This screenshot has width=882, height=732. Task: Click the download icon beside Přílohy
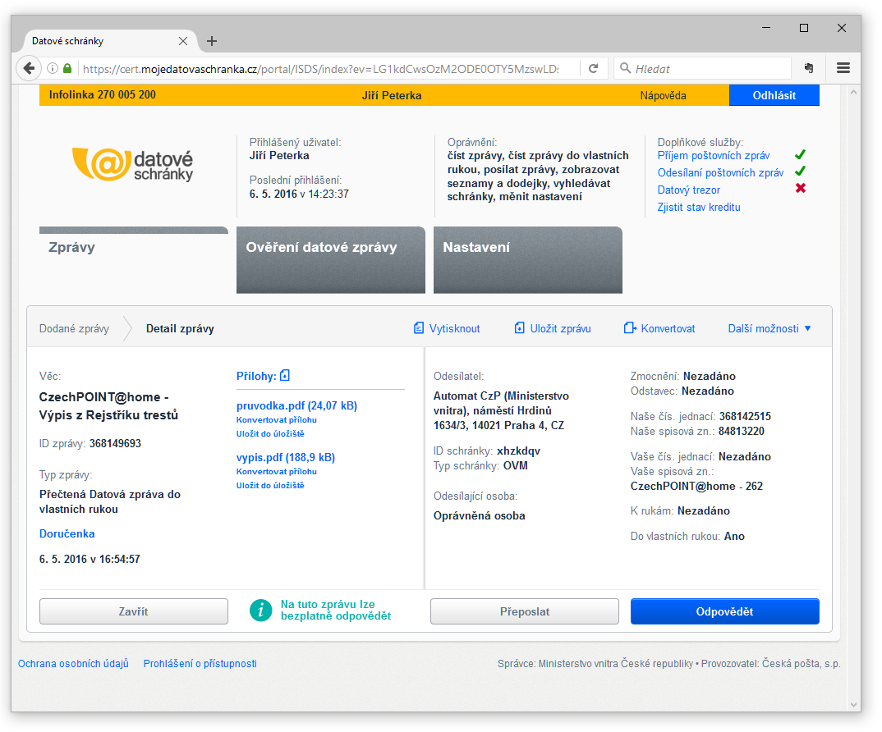(x=285, y=376)
